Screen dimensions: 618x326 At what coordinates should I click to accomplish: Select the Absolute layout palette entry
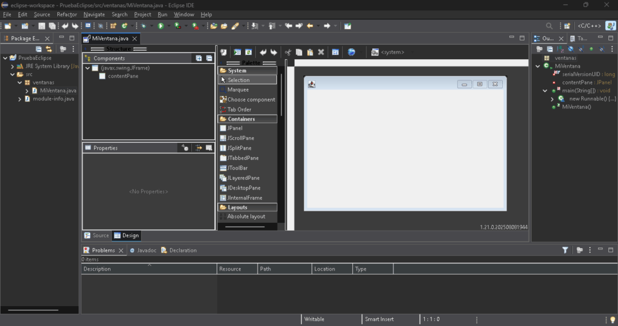tap(247, 216)
